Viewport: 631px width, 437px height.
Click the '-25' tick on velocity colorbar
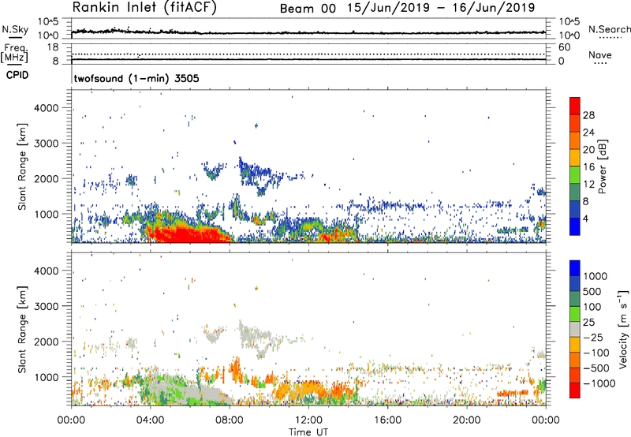(595, 337)
